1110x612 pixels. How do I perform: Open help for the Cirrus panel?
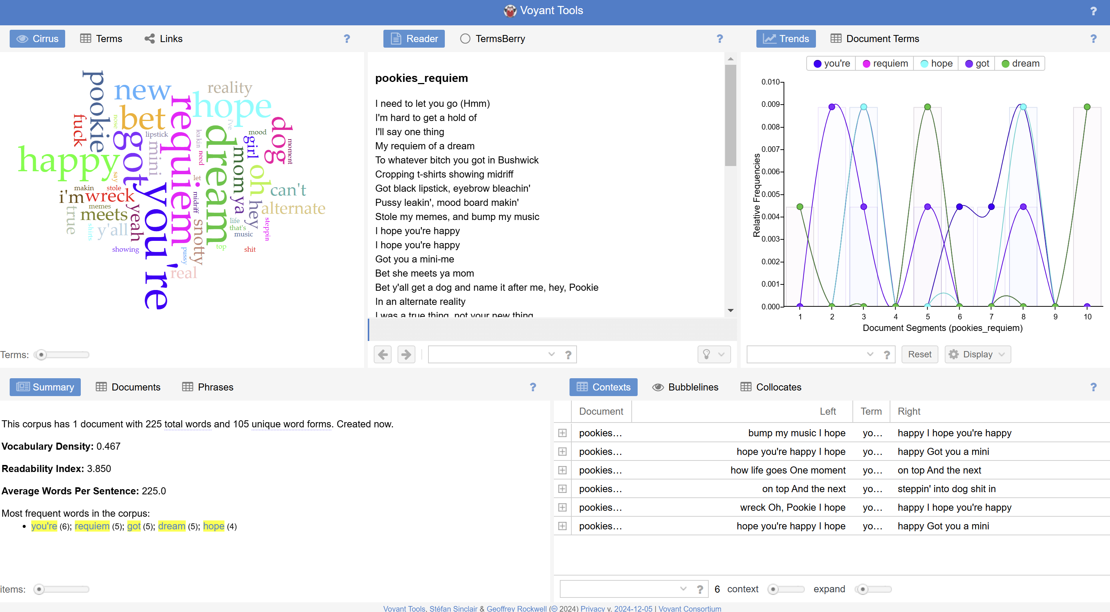coord(347,39)
